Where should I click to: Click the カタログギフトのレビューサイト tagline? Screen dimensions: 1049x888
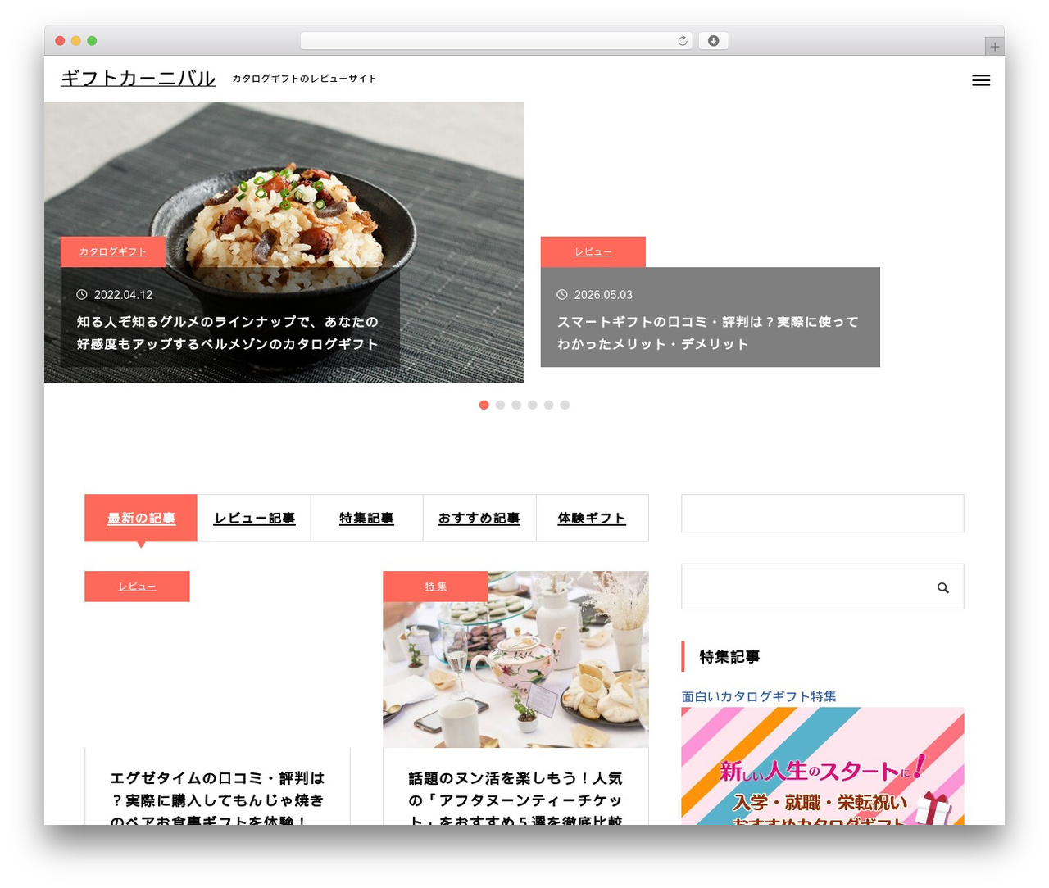[304, 79]
